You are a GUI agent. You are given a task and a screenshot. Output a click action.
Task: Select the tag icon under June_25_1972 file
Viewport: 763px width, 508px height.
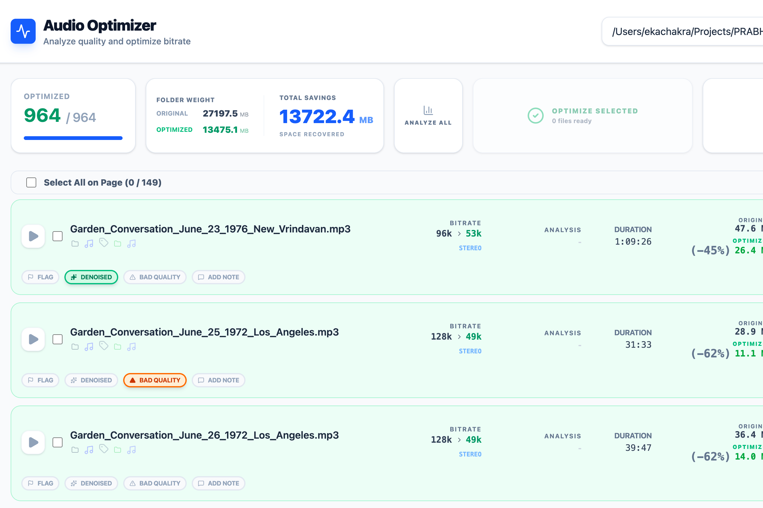(x=104, y=346)
